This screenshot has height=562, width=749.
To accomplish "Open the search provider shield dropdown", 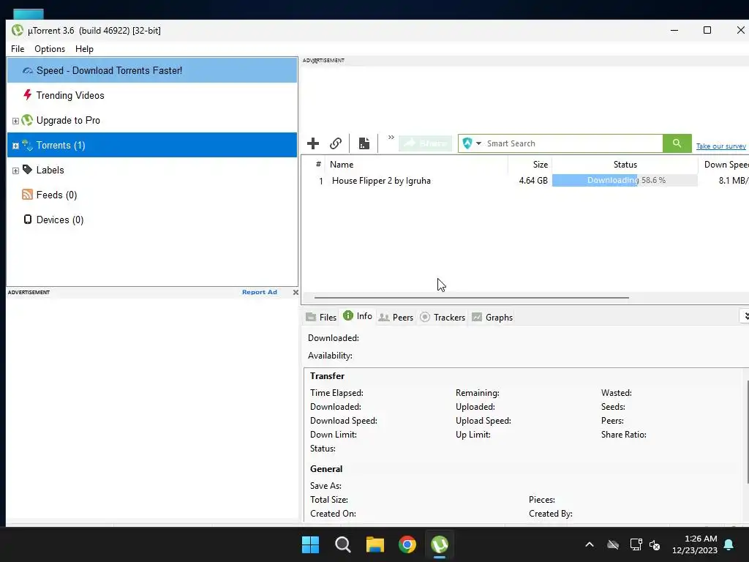I will click(x=472, y=143).
